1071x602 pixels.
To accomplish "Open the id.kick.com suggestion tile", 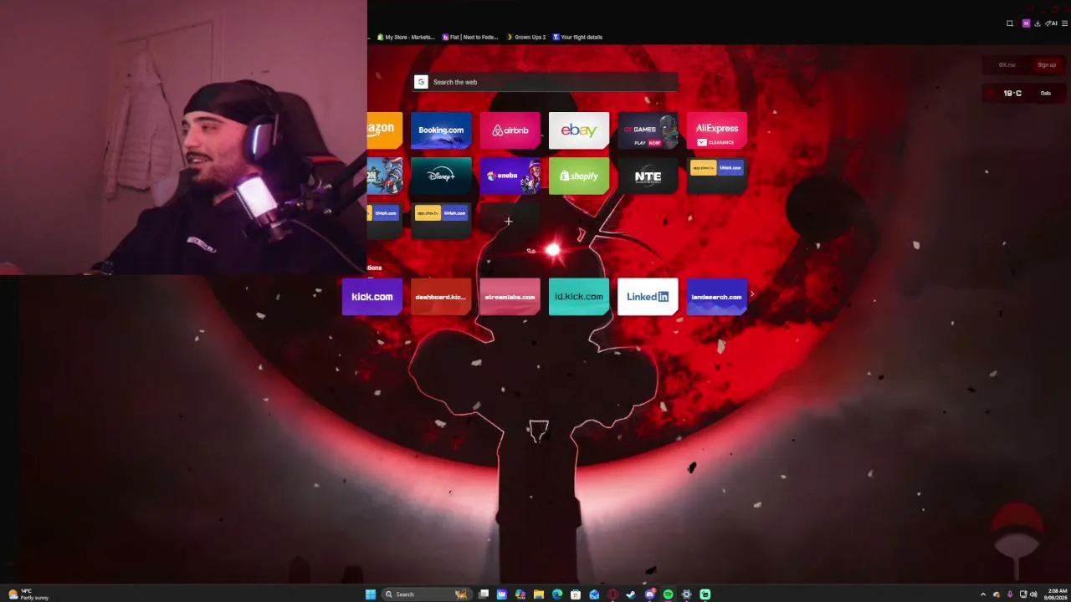I will pos(579,297).
